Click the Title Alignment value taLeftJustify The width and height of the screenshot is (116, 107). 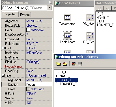(x=34, y=80)
